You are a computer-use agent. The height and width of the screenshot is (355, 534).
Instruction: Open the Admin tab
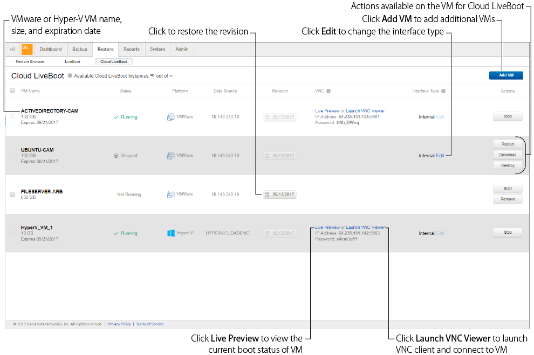pos(182,50)
